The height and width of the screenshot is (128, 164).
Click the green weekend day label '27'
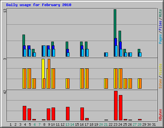point(135,124)
